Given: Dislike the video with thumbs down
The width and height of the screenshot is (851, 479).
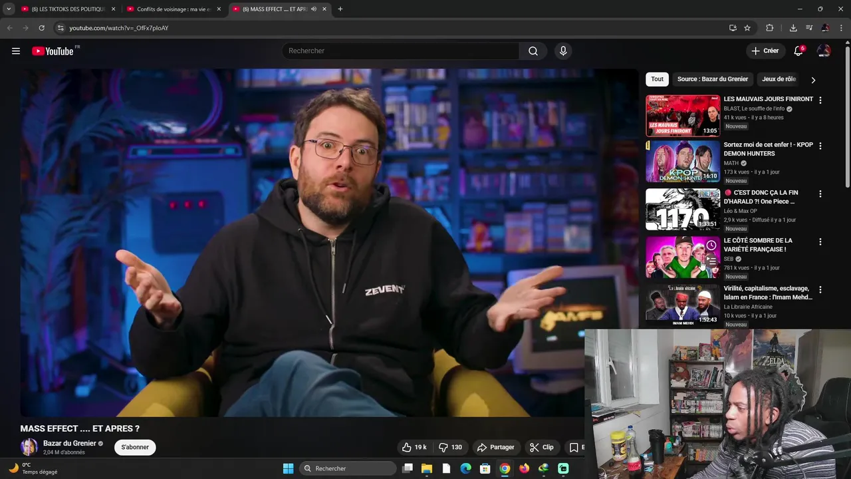Looking at the screenshot, I should coord(451,447).
